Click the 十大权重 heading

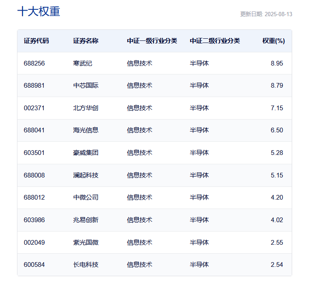39,11
